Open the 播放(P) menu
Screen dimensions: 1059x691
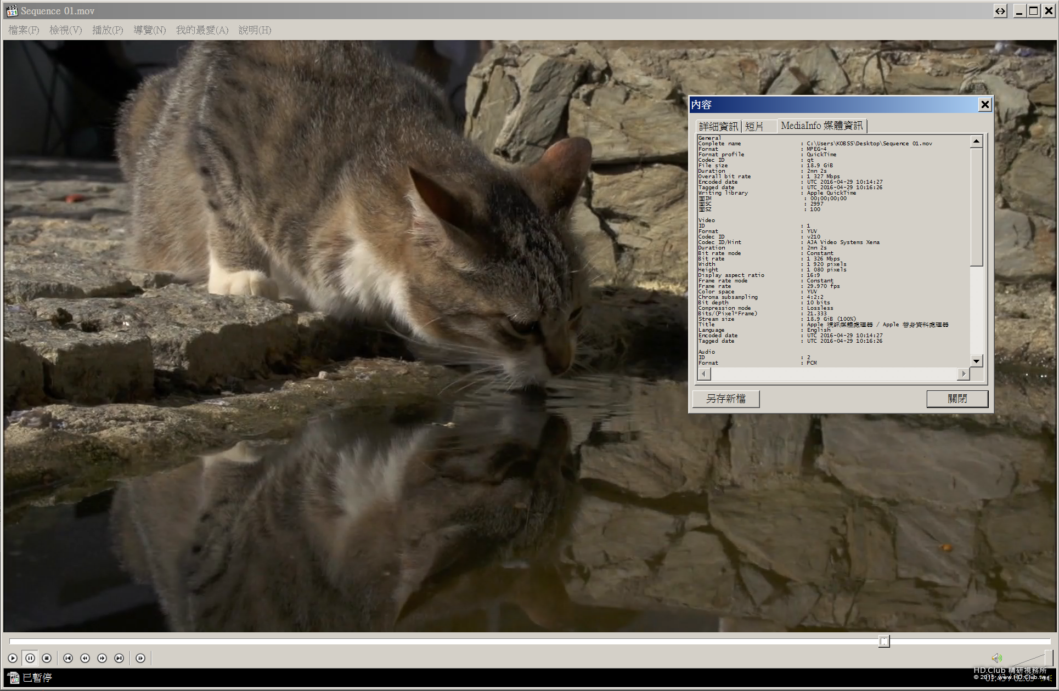[x=108, y=30]
